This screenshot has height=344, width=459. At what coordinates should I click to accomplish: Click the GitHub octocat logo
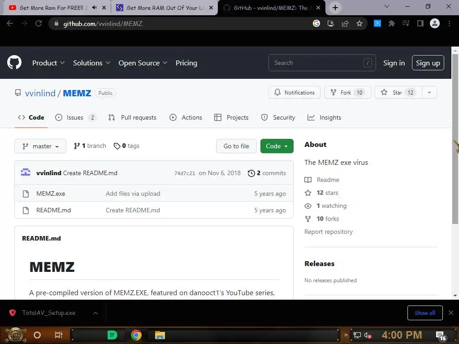(14, 62)
